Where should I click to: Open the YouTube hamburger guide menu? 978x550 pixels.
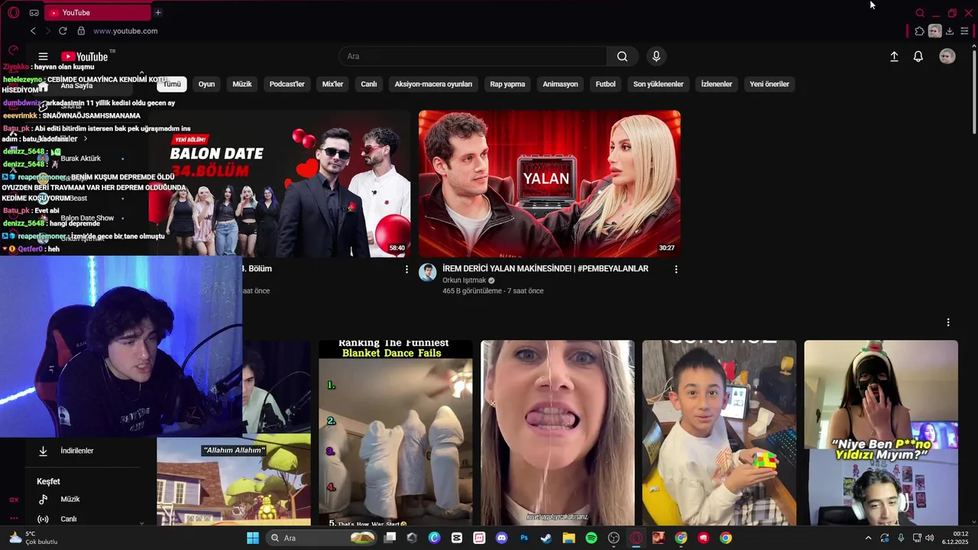(x=43, y=57)
